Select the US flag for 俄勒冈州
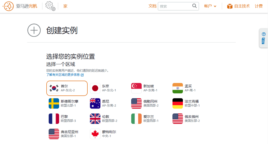The image size is (268, 144). [x=136, y=104]
